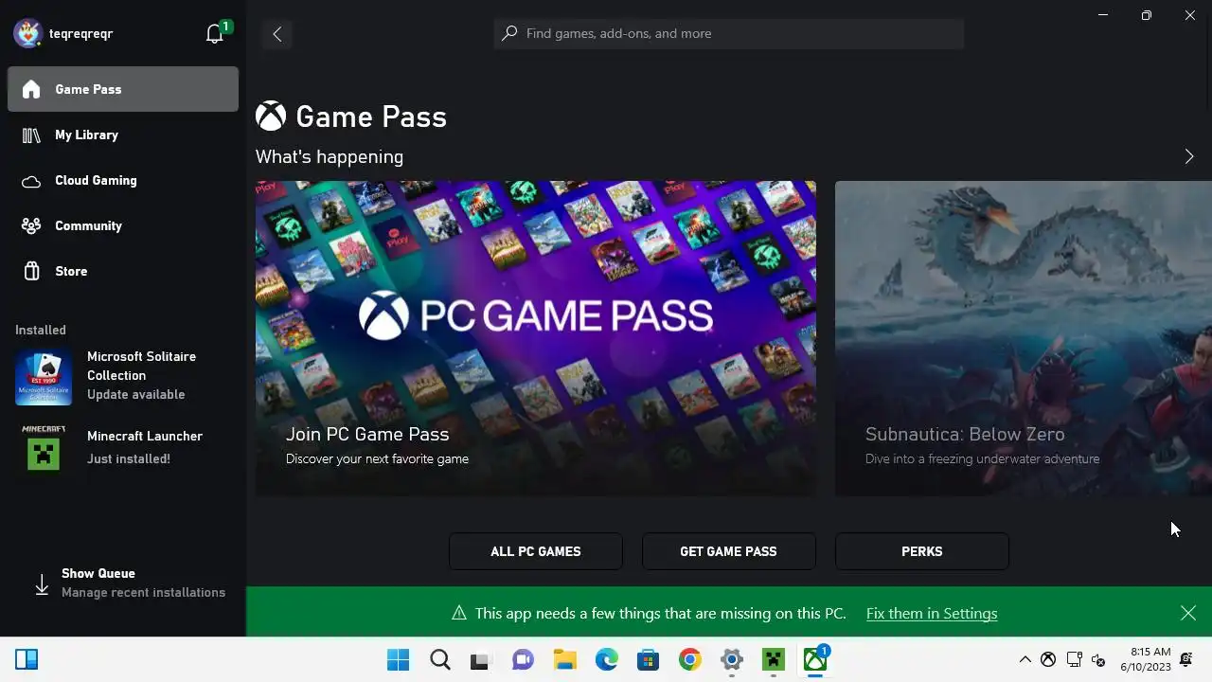This screenshot has height=682, width=1212.
Task: Open the notifications bell
Action: [x=215, y=34]
